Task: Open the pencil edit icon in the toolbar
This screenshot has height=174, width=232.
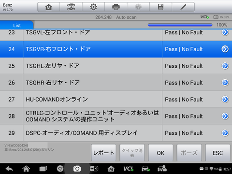Action: (183, 7)
